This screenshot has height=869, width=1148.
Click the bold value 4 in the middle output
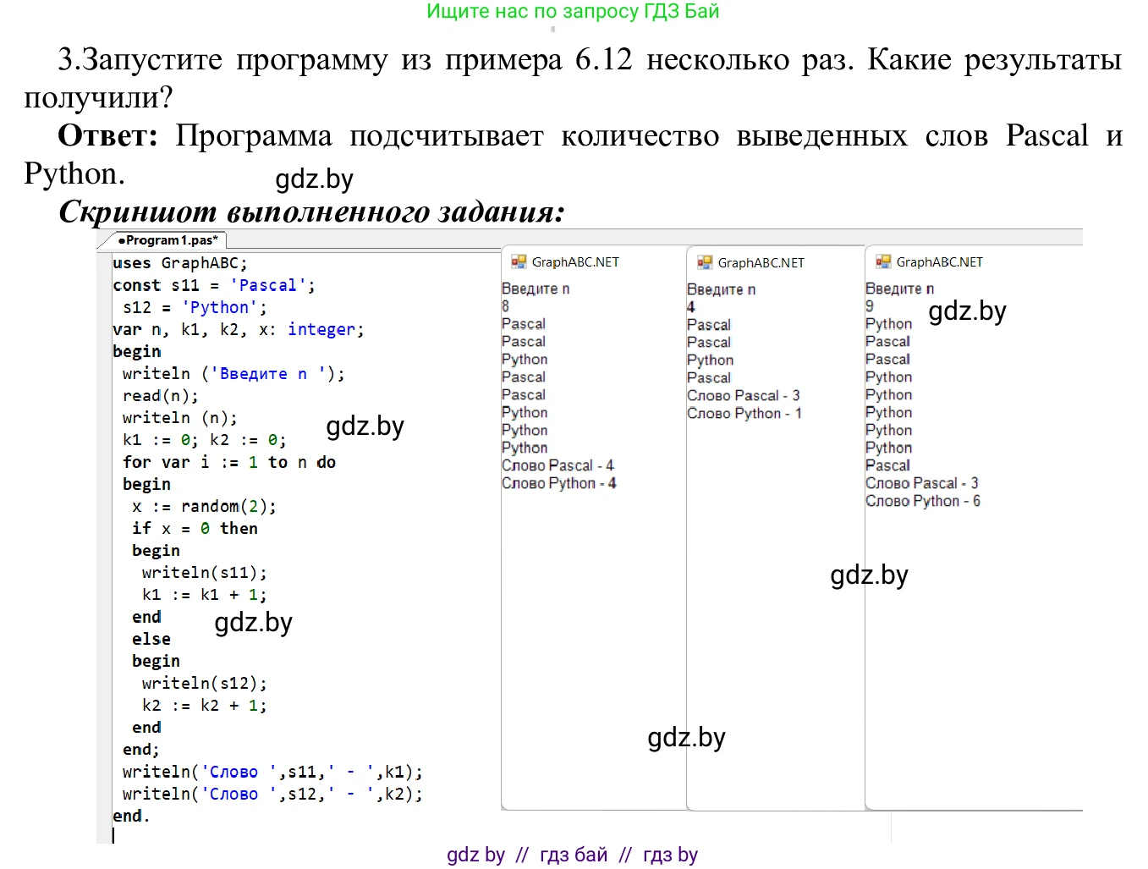point(689,306)
